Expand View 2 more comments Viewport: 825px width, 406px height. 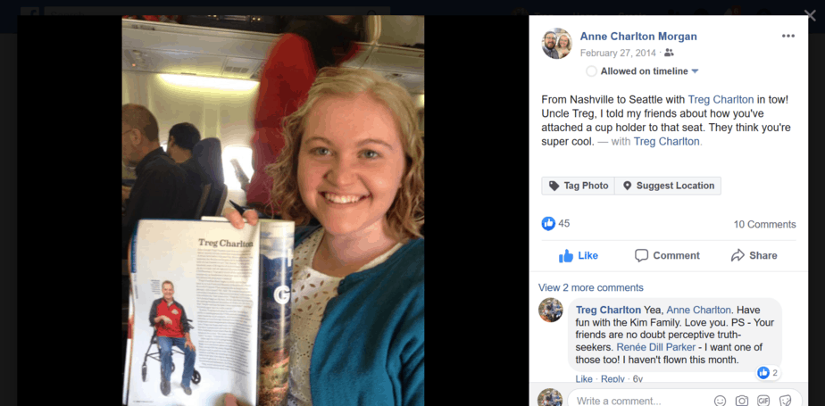[590, 287]
